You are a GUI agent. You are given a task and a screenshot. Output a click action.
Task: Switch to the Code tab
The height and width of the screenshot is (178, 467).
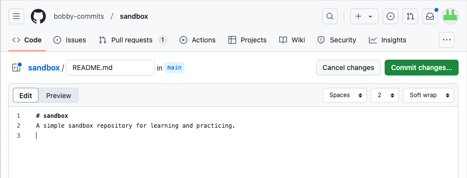click(x=27, y=40)
